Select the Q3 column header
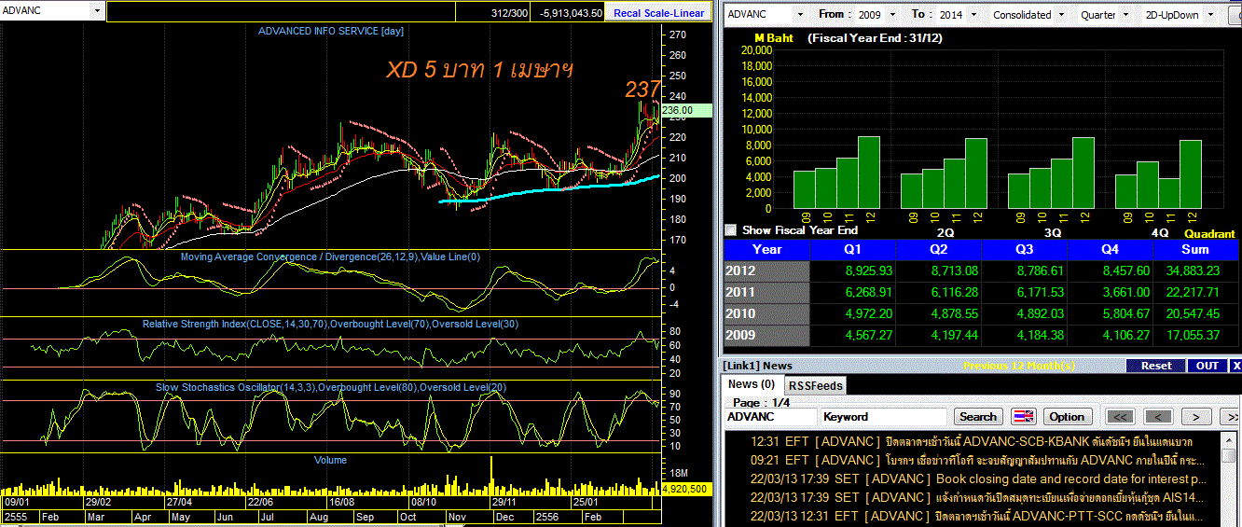 [x=1024, y=249]
